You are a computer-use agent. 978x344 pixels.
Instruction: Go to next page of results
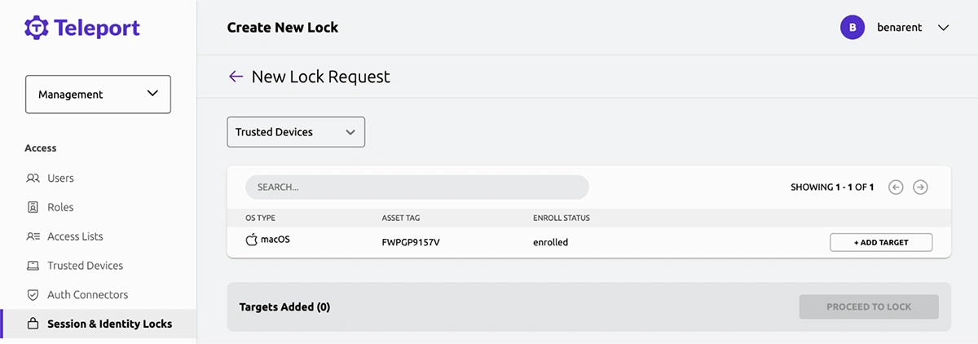click(920, 187)
